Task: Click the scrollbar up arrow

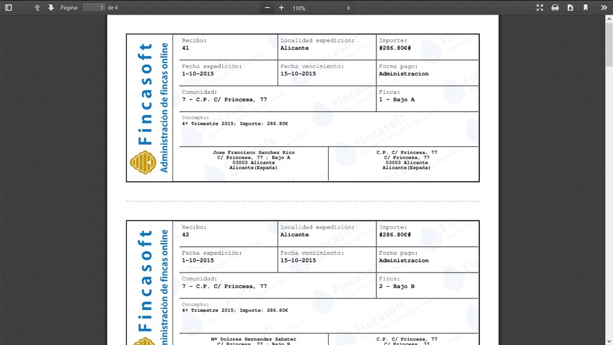Action: tap(609, 18)
